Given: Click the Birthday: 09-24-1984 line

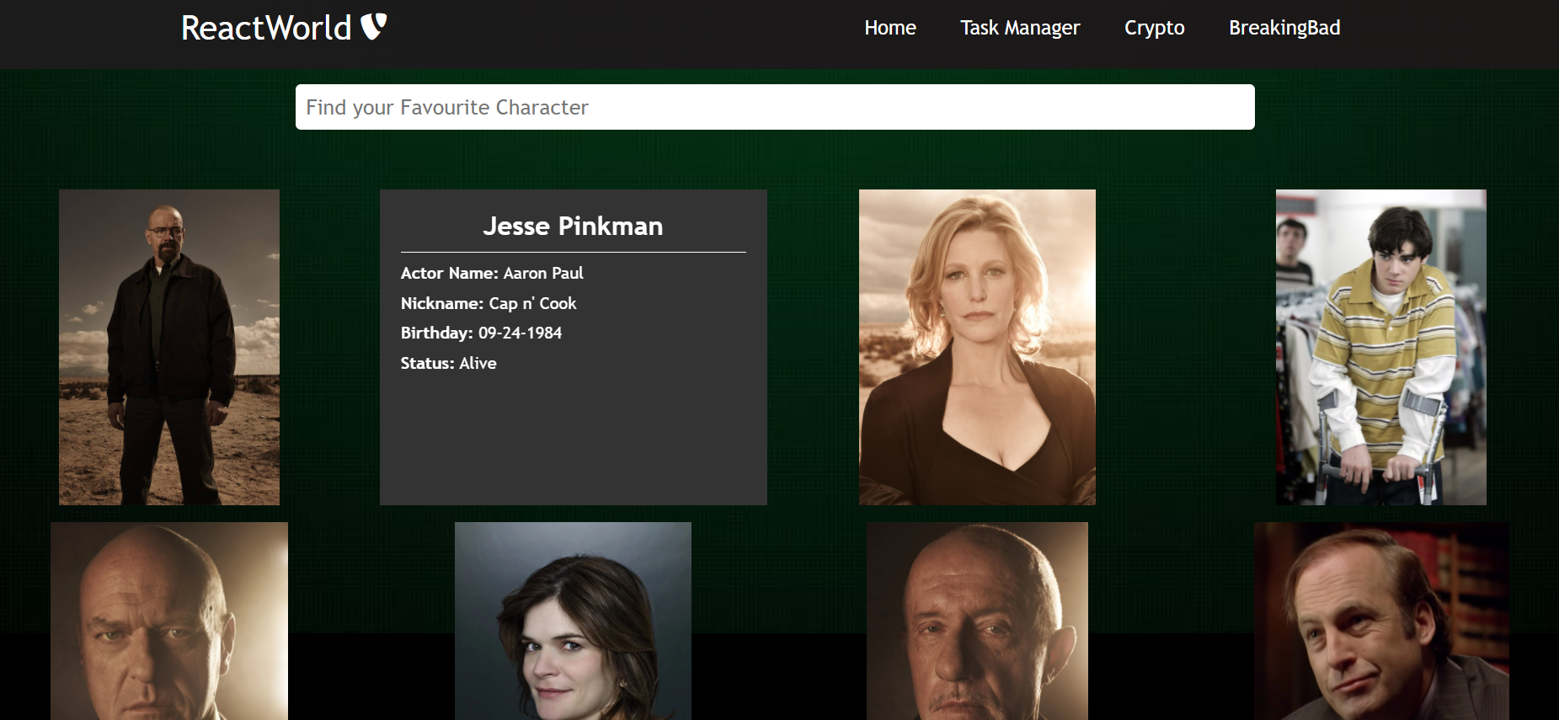Looking at the screenshot, I should click(481, 333).
